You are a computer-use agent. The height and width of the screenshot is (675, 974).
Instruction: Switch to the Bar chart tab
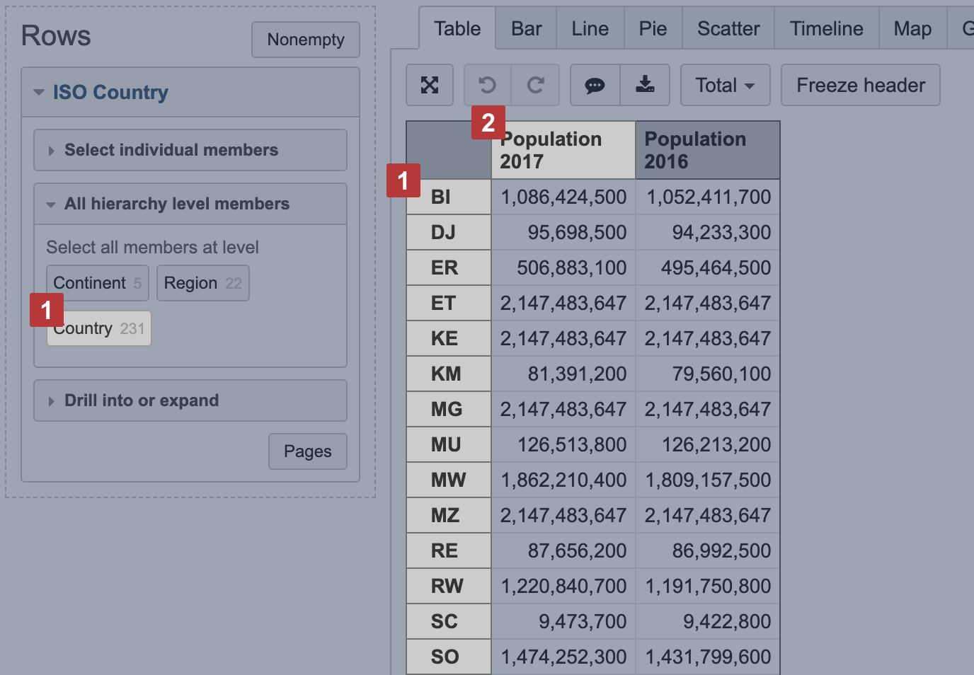[x=526, y=28]
